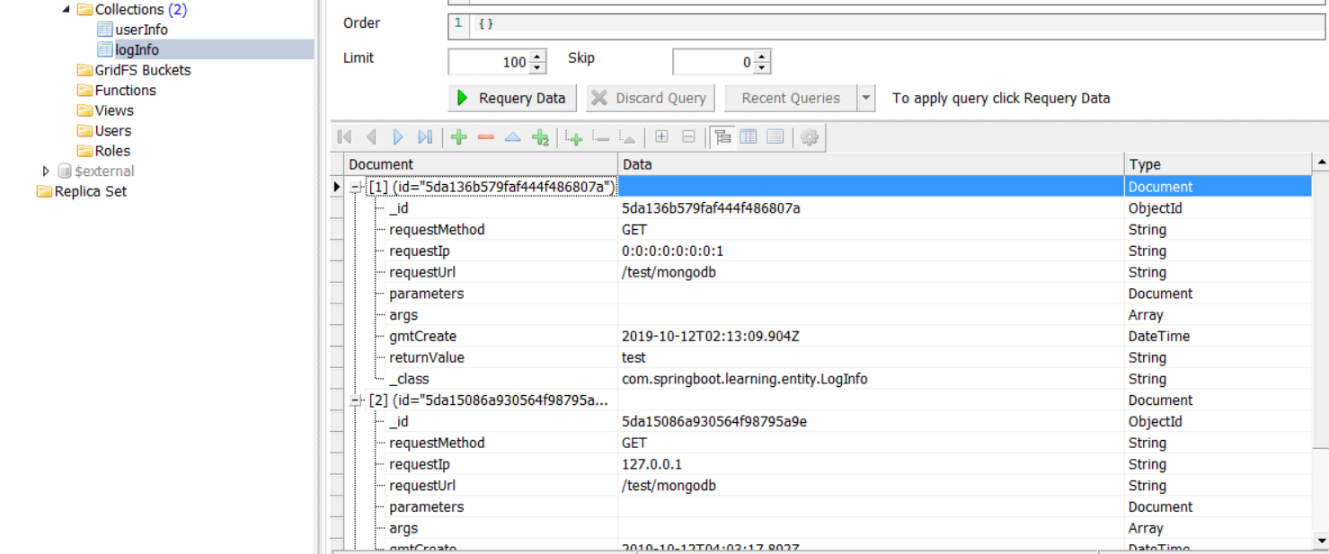Click the Skip input field
Image resolution: width=1329 pixels, height=554 pixels.
pyautogui.click(x=713, y=62)
